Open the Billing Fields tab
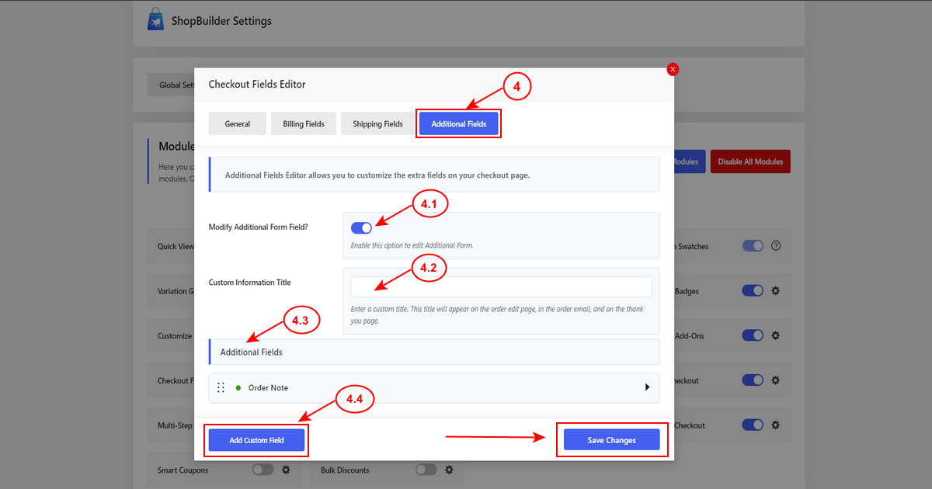The height and width of the screenshot is (489, 932). 304,124
